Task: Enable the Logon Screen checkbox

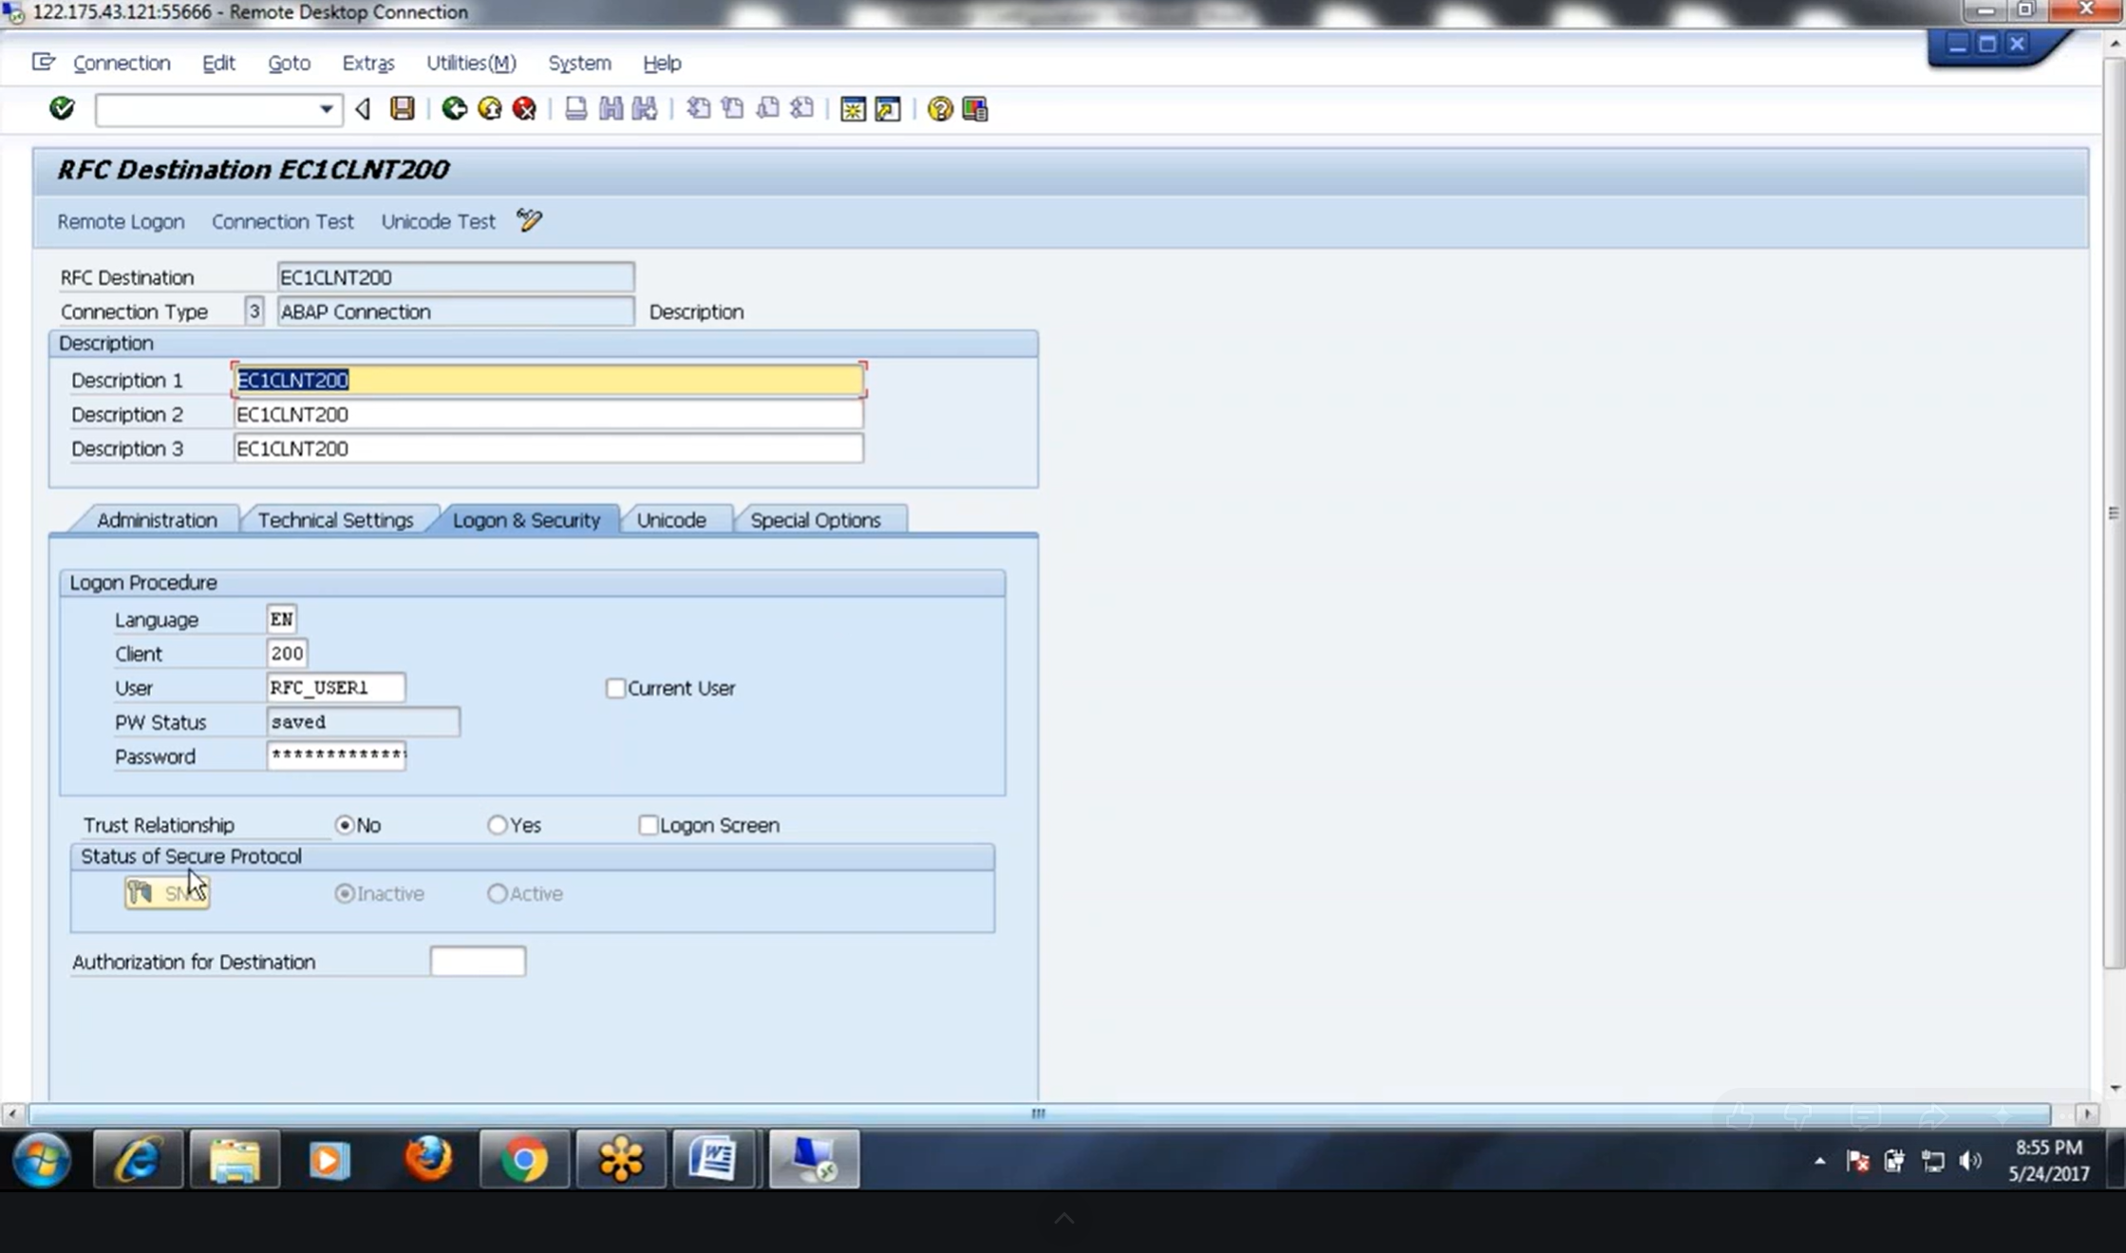Action: click(648, 825)
